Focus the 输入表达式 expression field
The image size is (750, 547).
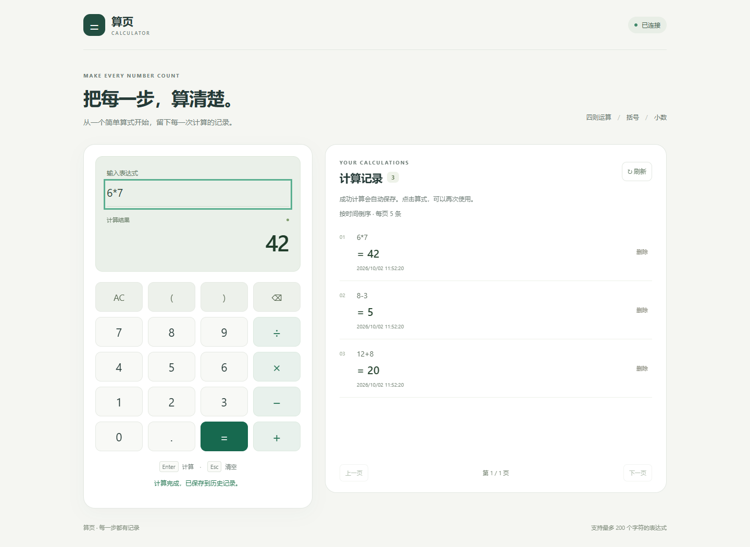(198, 194)
